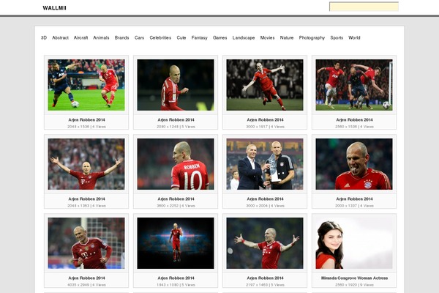
Task: Open the 3D category
Action: 44,37
